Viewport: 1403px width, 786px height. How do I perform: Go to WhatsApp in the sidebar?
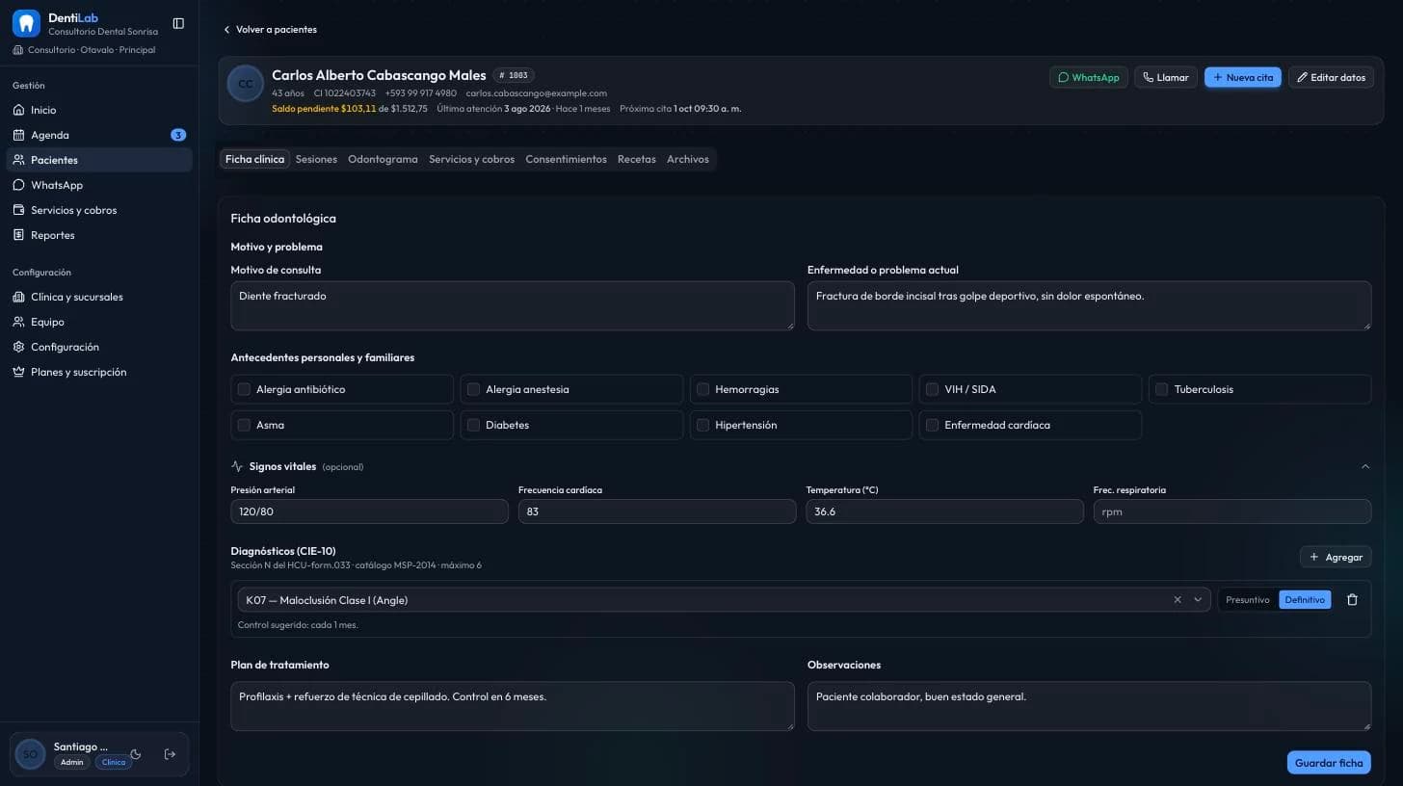coord(99,185)
